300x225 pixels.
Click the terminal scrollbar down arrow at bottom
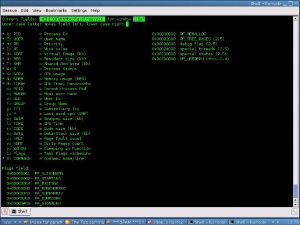tap(295, 204)
